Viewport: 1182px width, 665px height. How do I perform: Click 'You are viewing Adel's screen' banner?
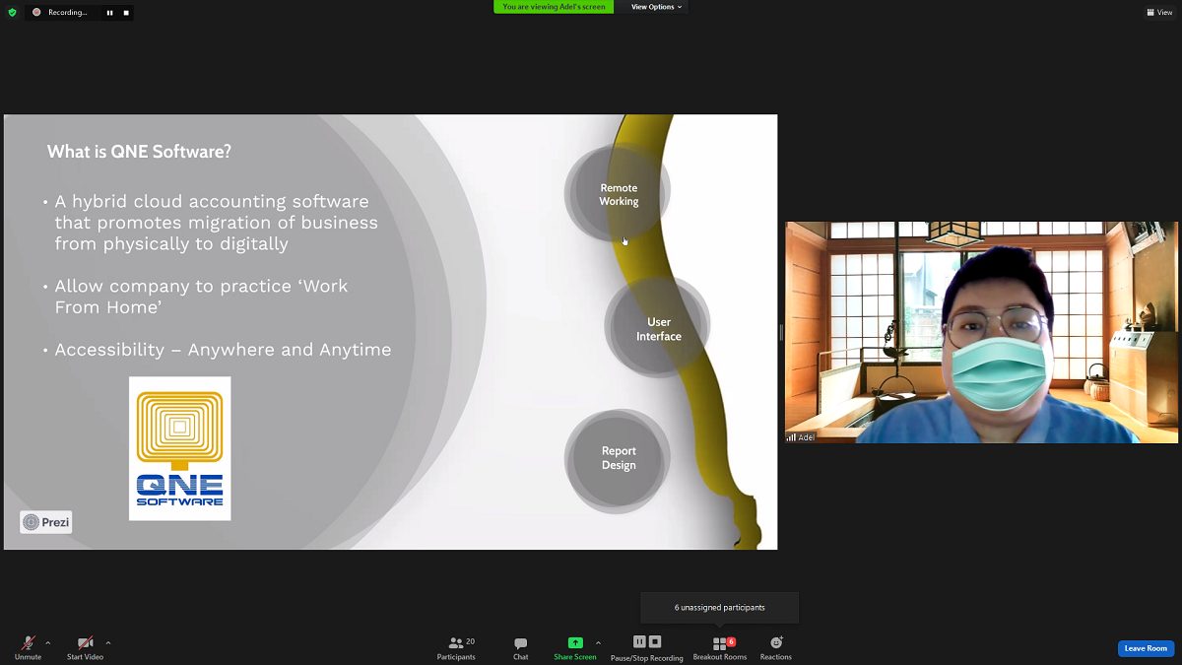coord(554,7)
